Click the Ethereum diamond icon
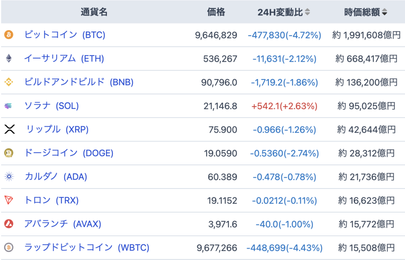 coord(9,59)
